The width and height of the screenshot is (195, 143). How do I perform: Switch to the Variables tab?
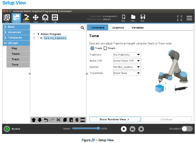(x=137, y=27)
